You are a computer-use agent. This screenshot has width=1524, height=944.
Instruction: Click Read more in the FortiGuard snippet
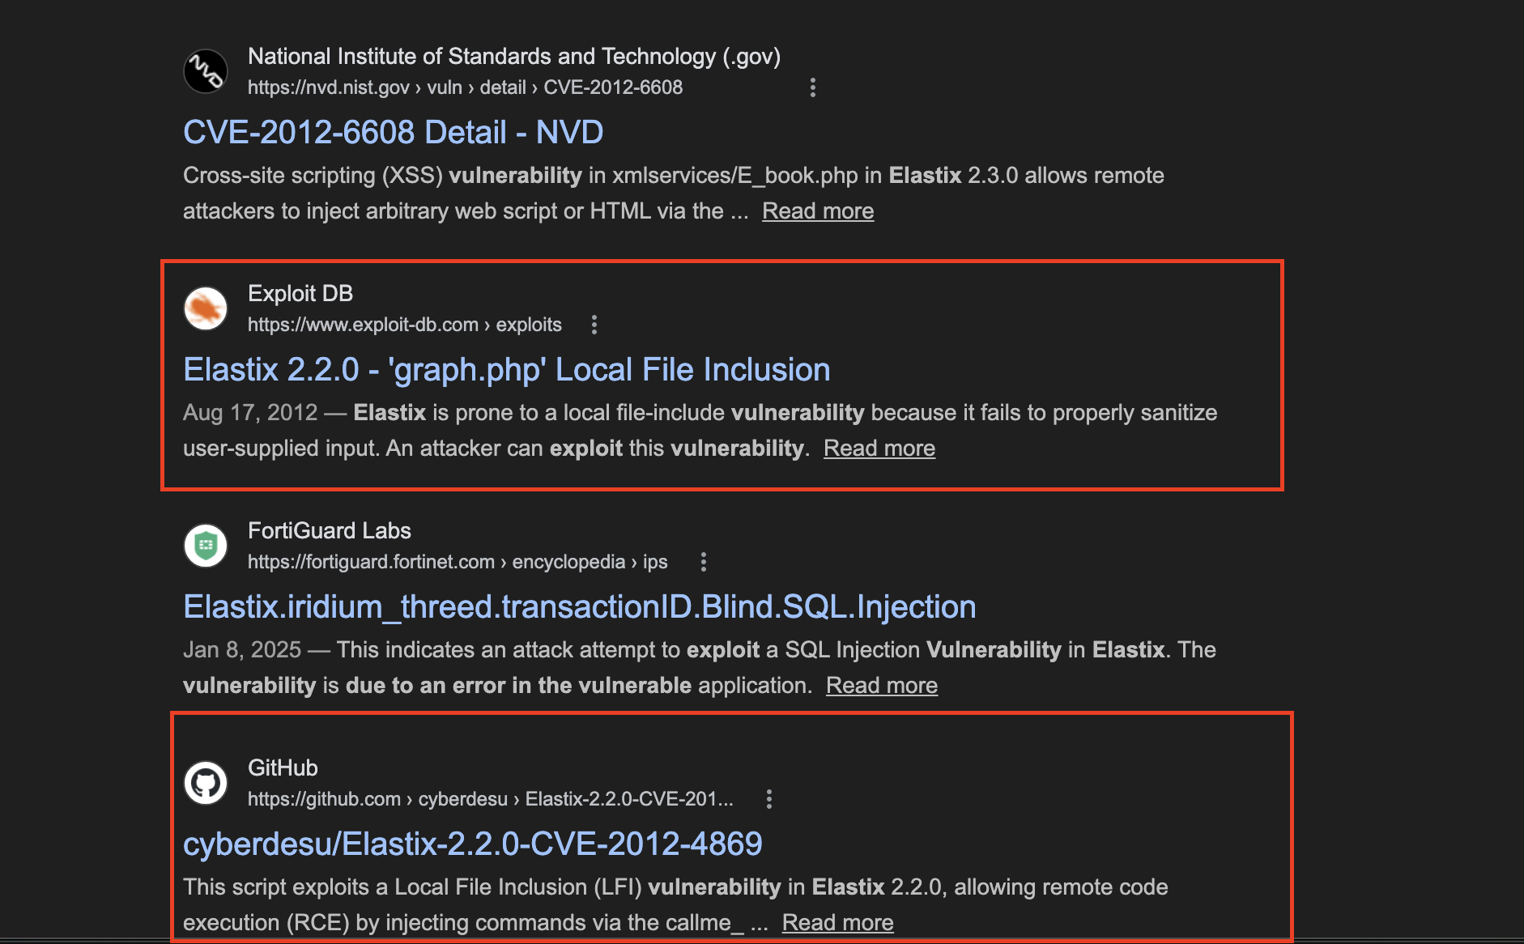(882, 685)
